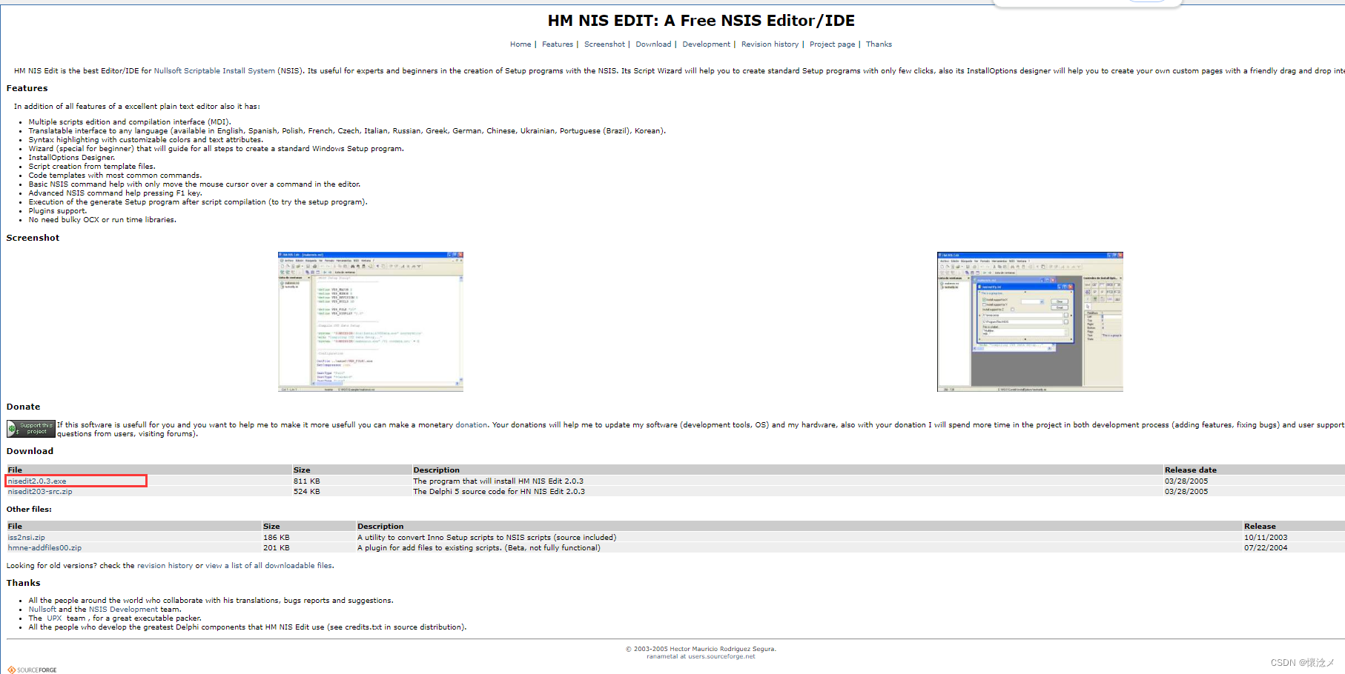Open the Revision history nav link
Image resolution: width=1345 pixels, height=674 pixels.
point(770,44)
